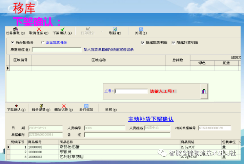The image size is (244, 164).
Task: Click the 绿色 column header
Action: [x=202, y=63]
